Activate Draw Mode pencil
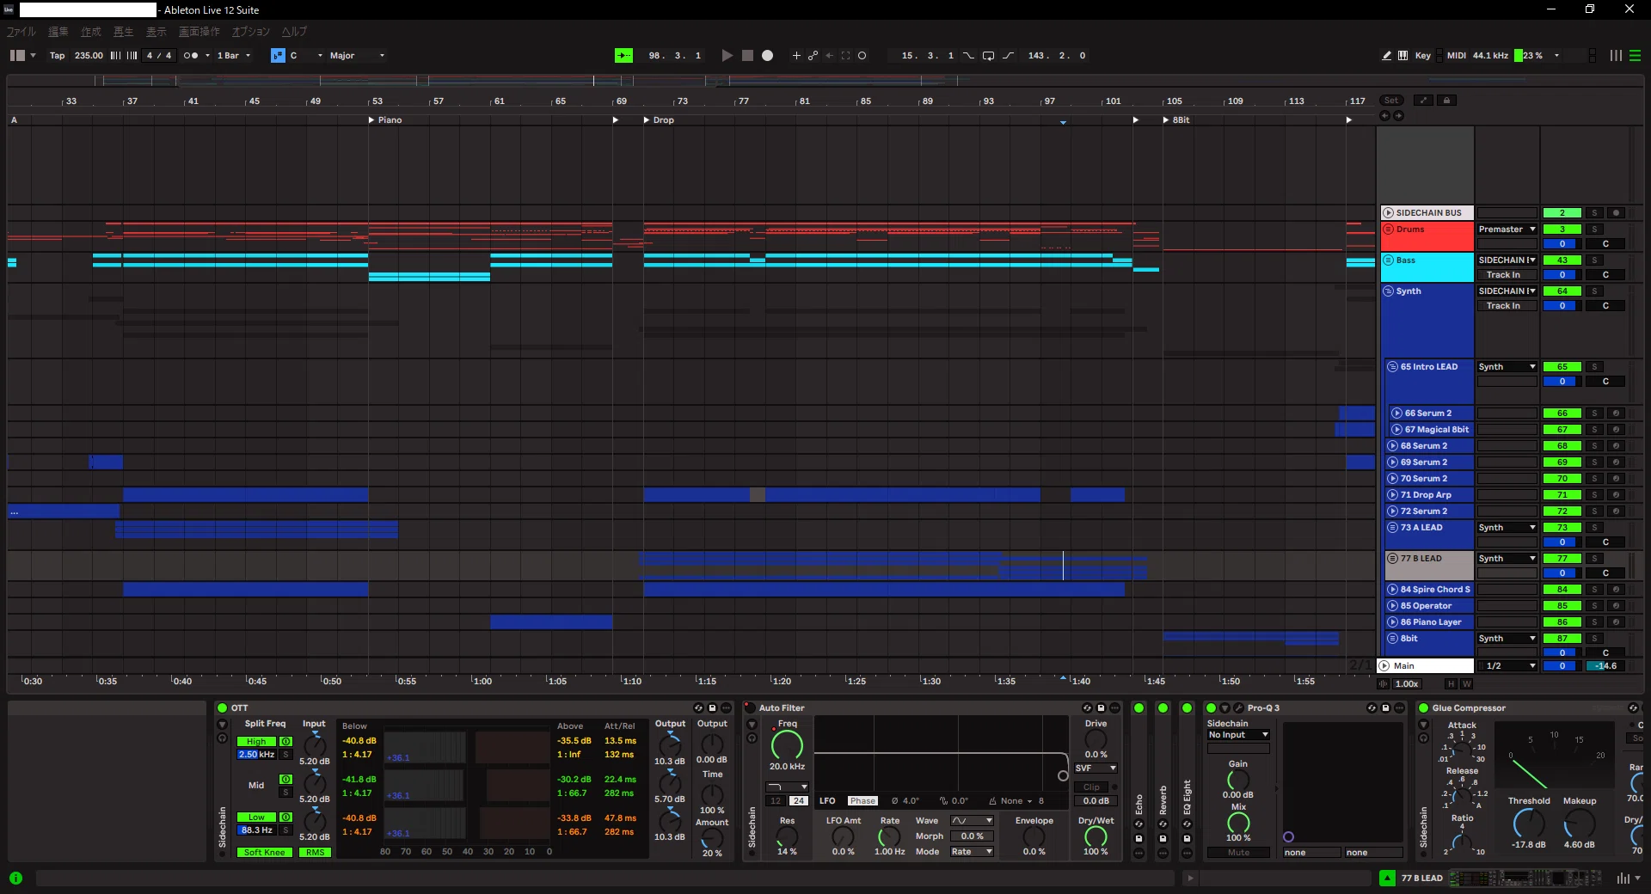 point(1386,56)
